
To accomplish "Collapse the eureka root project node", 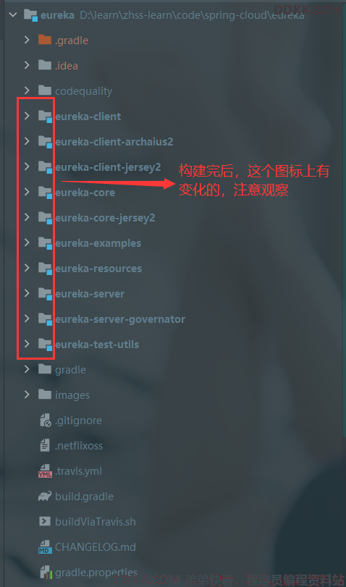I will 13,15.
